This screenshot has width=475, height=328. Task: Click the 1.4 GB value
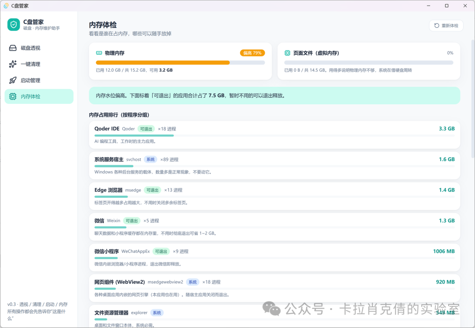447,190
